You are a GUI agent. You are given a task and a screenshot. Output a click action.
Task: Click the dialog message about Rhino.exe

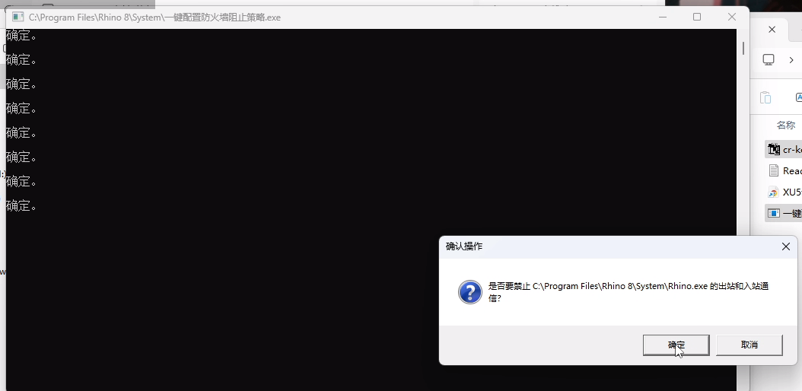click(x=629, y=292)
